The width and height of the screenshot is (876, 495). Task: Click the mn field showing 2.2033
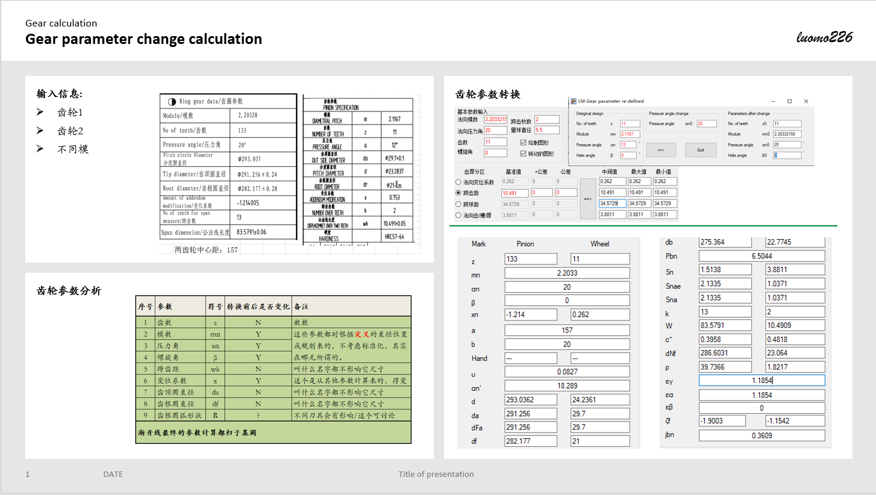coord(567,273)
